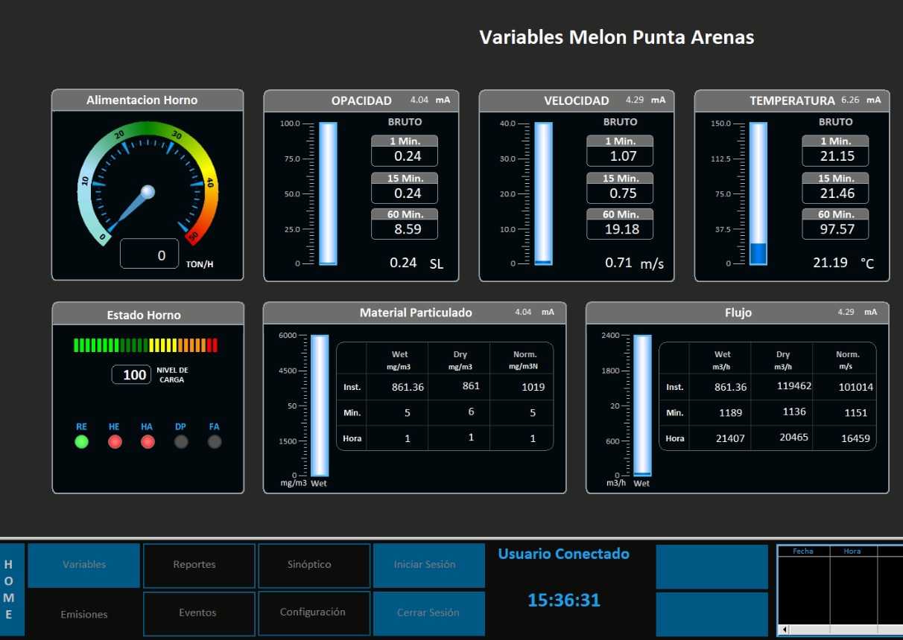Click the Temperatura vertical bar graph
This screenshot has width=903, height=640.
click(758, 193)
